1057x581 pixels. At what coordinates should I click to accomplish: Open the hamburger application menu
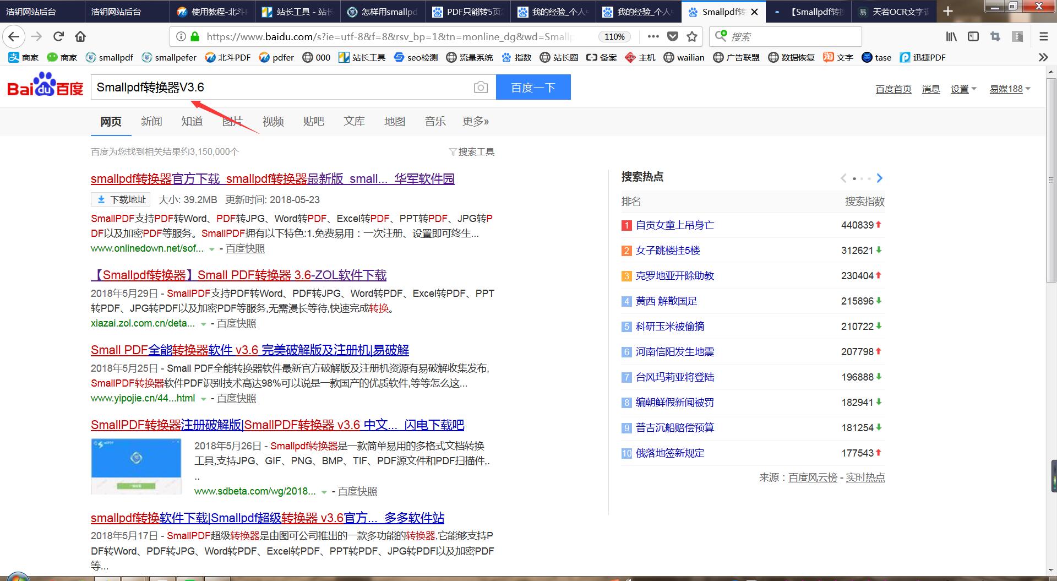[1044, 37]
